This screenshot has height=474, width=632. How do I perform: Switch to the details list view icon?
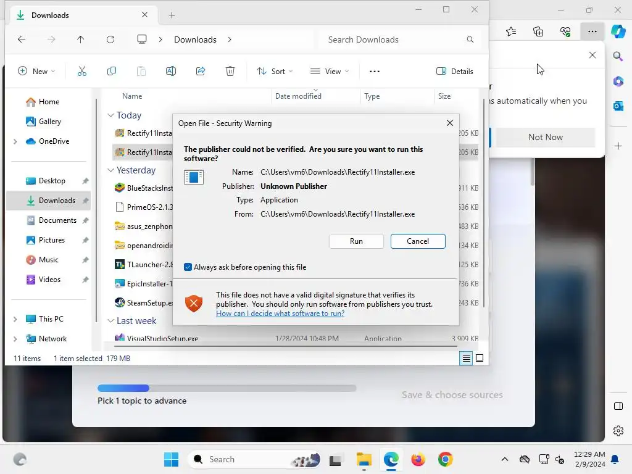(467, 359)
